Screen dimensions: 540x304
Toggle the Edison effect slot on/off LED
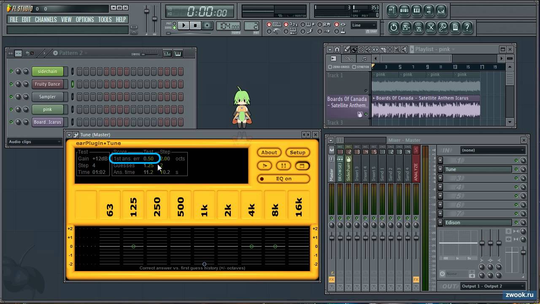coord(516,223)
